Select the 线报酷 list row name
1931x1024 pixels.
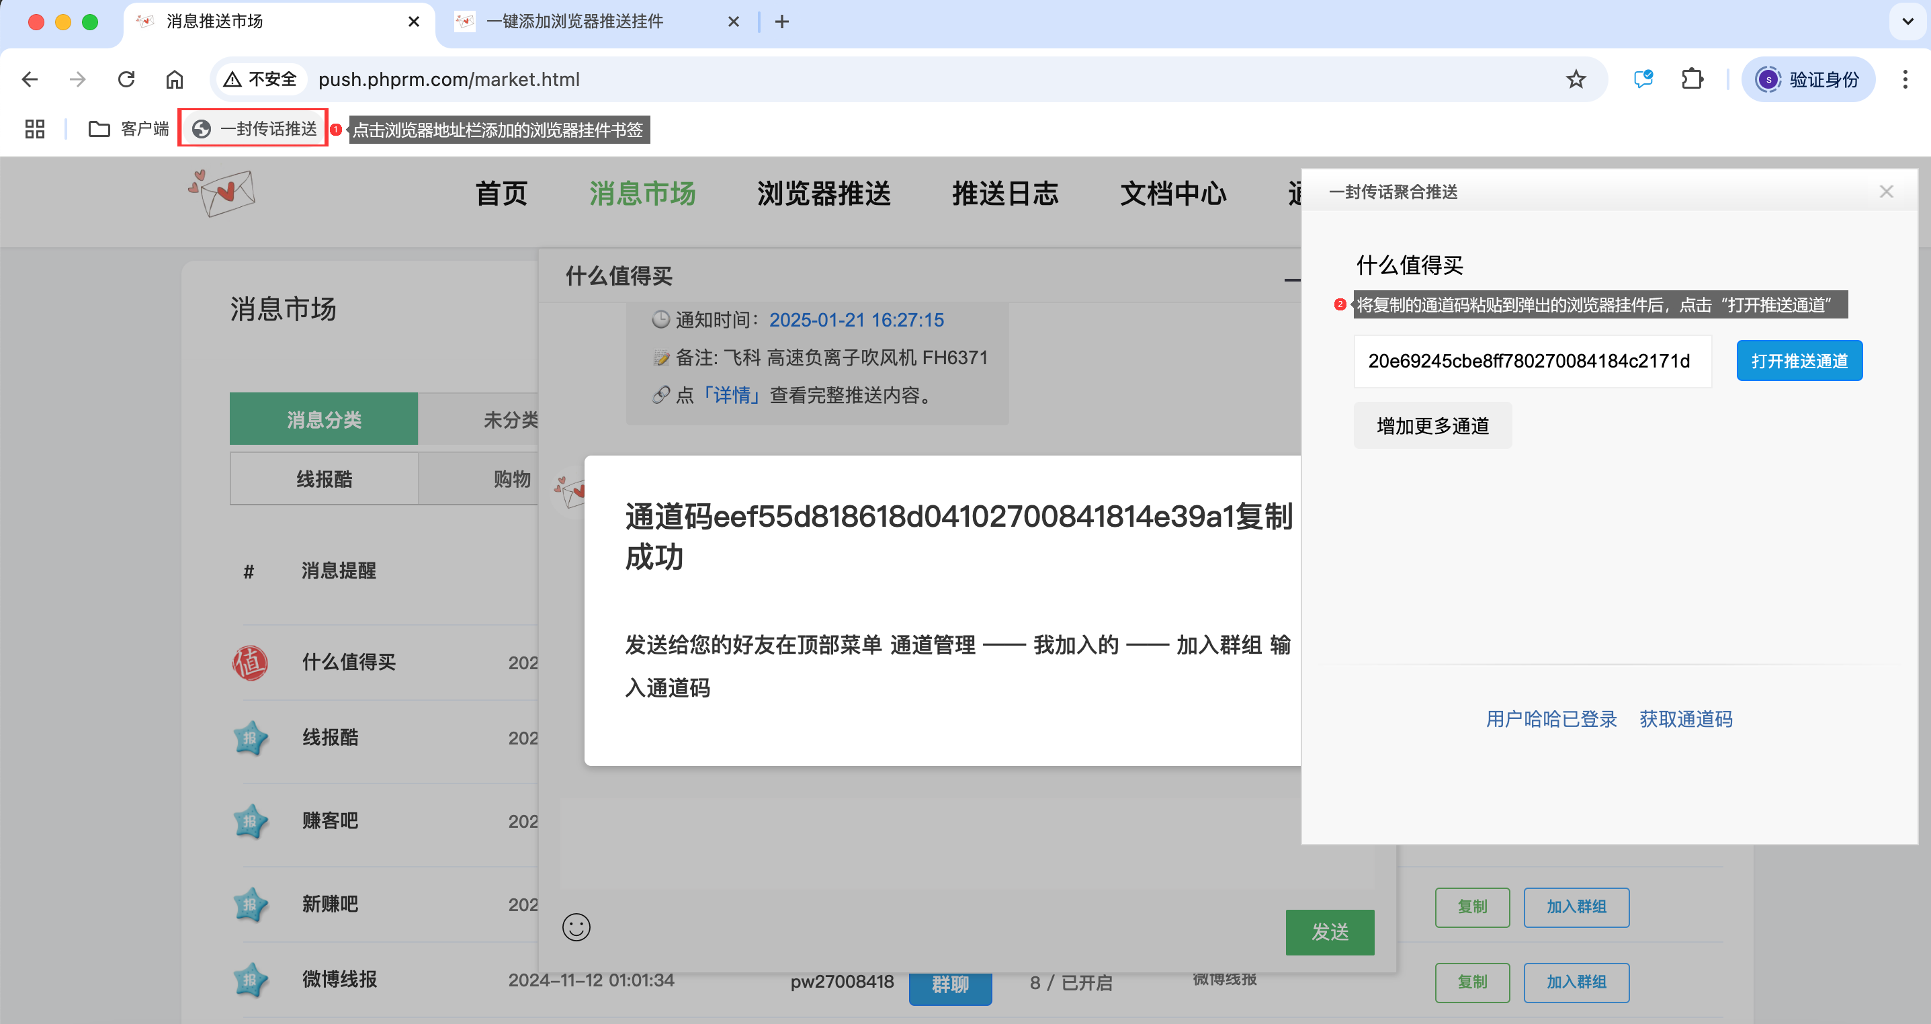point(330,738)
